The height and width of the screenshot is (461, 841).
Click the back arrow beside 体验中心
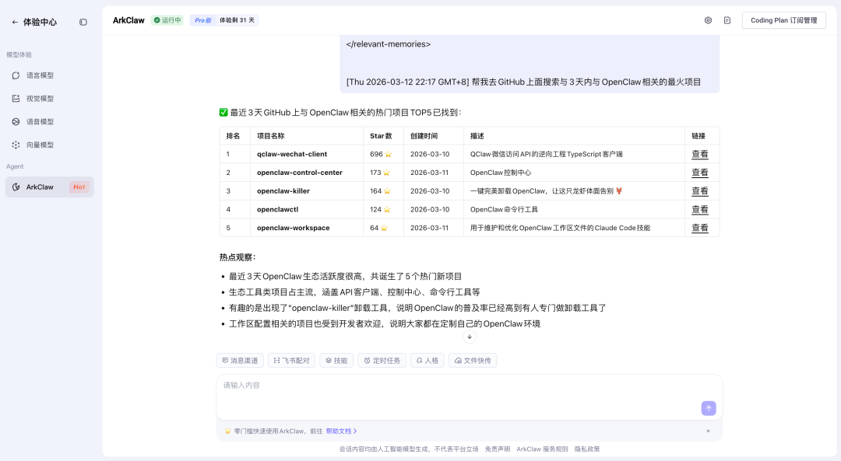15,23
